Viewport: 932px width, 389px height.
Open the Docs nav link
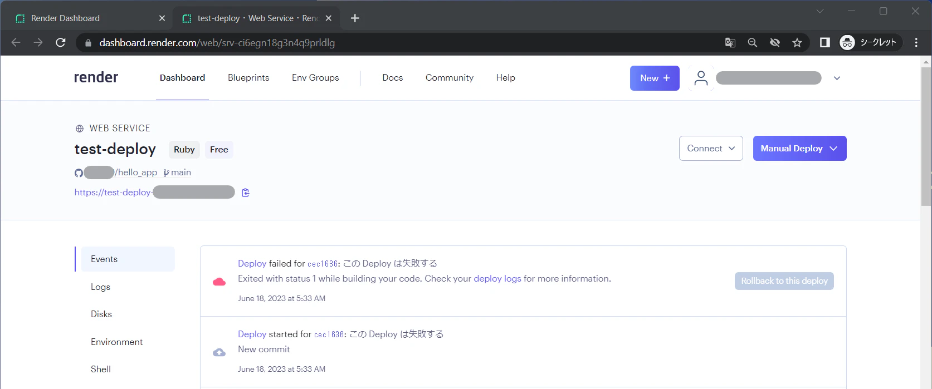393,78
